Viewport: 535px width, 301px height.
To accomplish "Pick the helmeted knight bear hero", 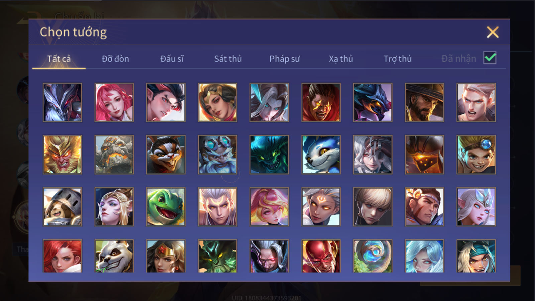I will (x=62, y=207).
